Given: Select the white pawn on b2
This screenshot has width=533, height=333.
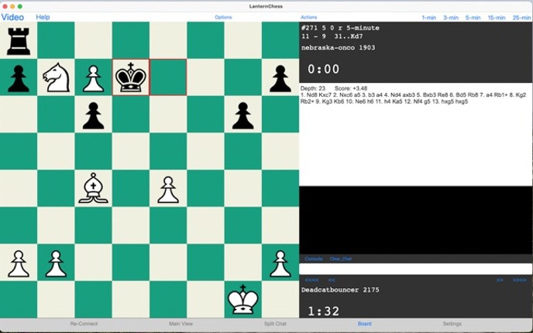Looking at the screenshot, I should [56, 264].
